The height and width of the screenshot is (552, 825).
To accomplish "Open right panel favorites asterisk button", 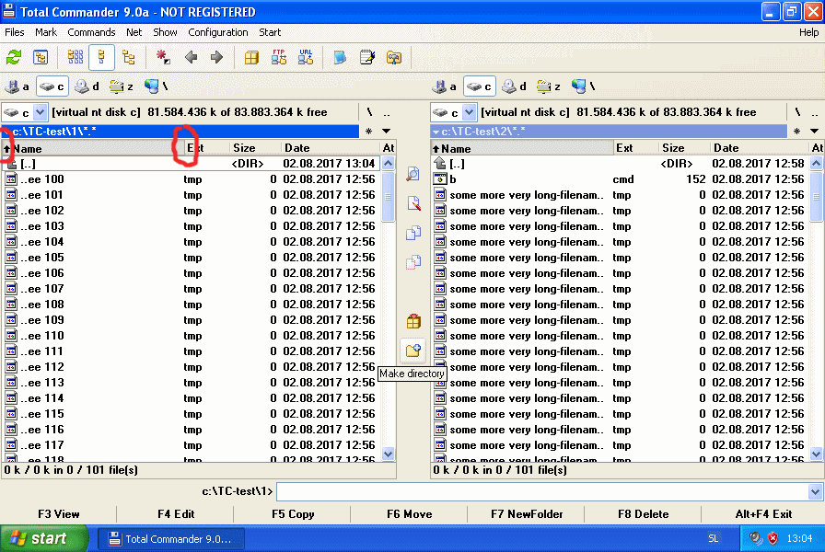I will pos(797,131).
